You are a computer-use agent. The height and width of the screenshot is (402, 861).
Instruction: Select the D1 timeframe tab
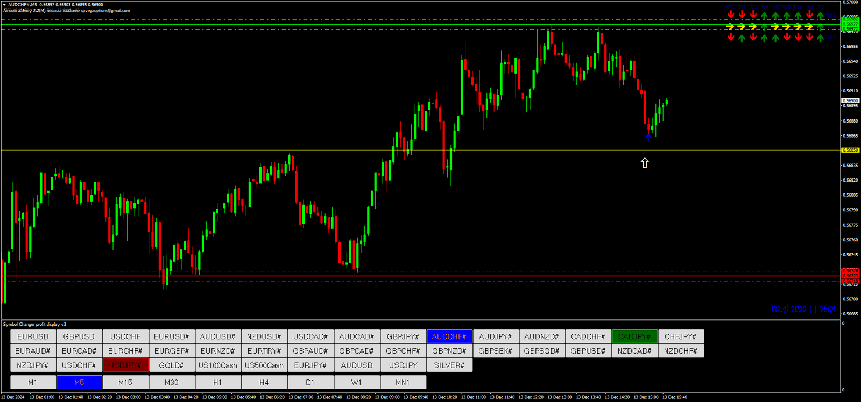point(310,382)
